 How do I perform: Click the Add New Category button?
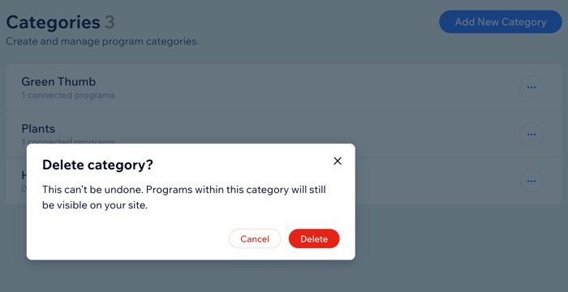[501, 22]
